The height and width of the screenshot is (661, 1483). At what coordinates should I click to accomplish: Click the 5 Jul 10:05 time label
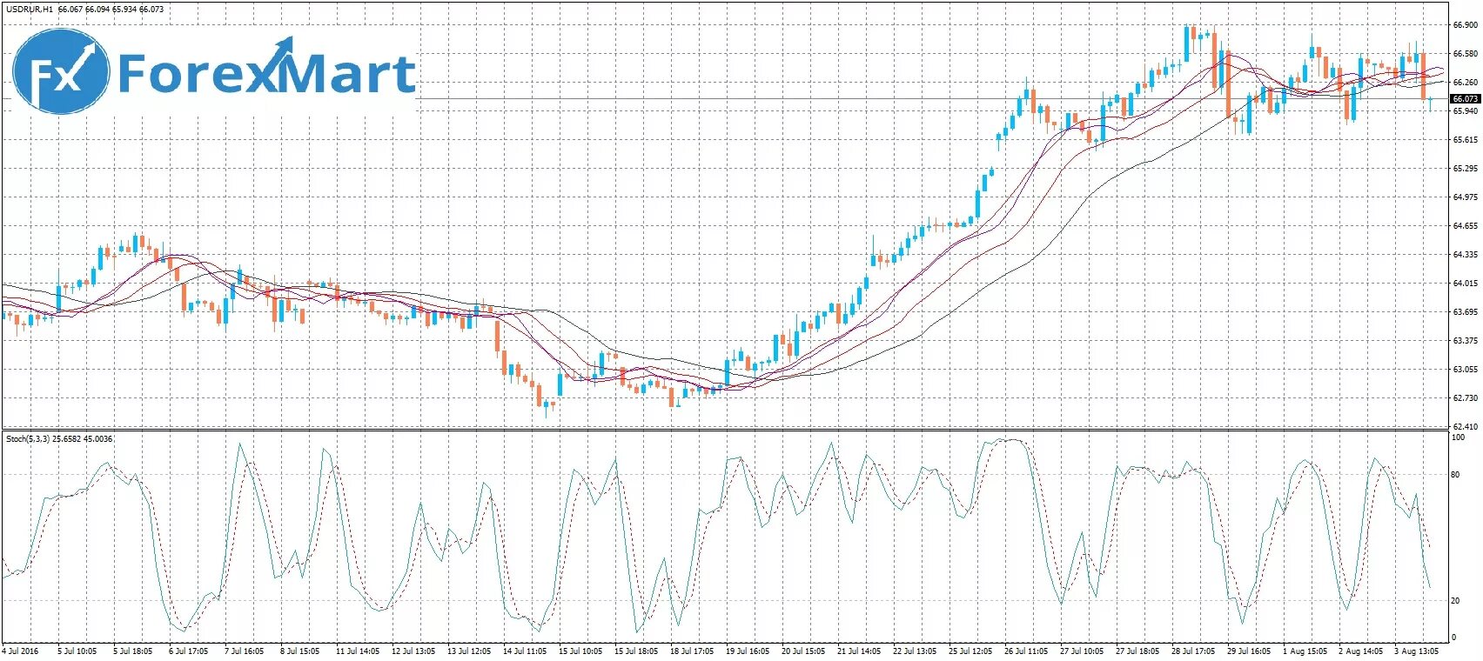(x=77, y=651)
